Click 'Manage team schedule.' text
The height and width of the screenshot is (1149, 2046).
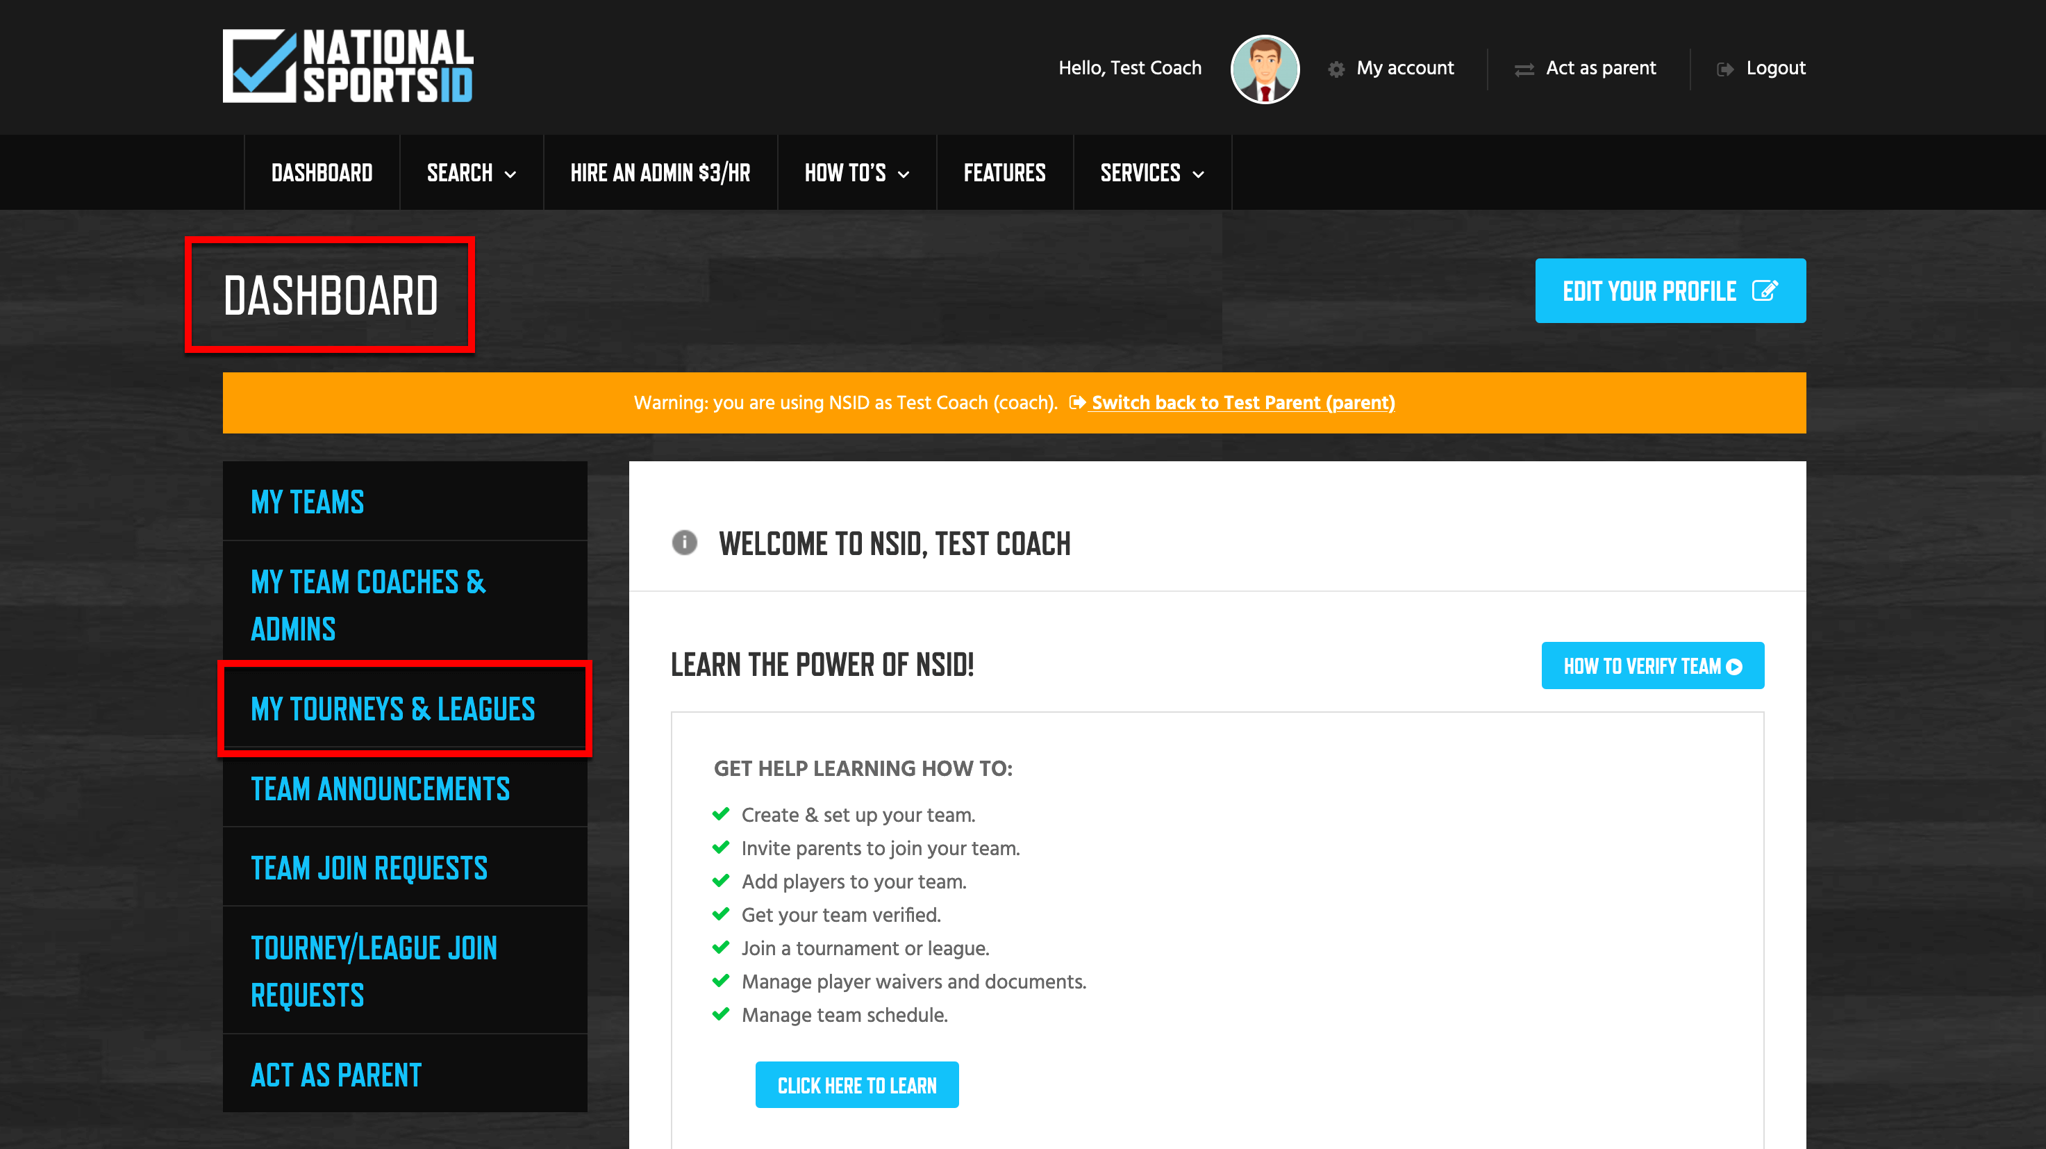[x=845, y=1015]
